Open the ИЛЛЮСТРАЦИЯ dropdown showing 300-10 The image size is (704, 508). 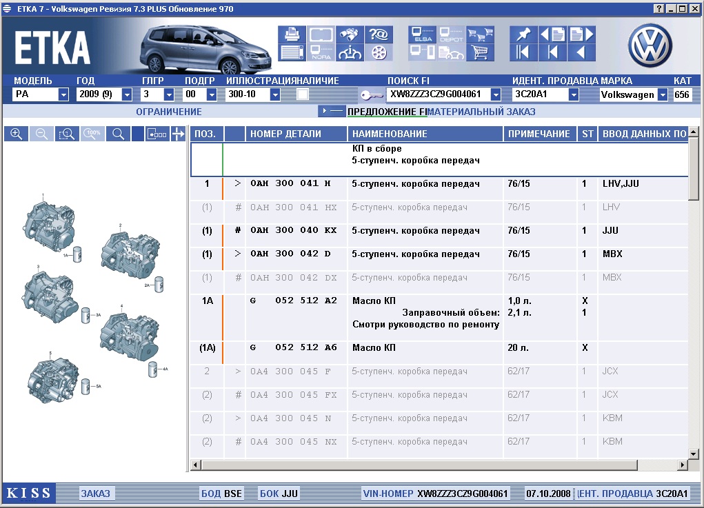(275, 94)
